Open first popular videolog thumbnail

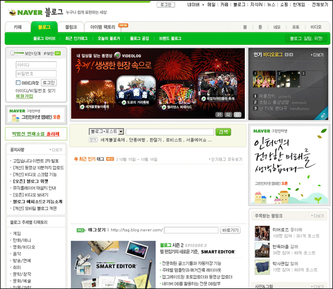[264, 79]
